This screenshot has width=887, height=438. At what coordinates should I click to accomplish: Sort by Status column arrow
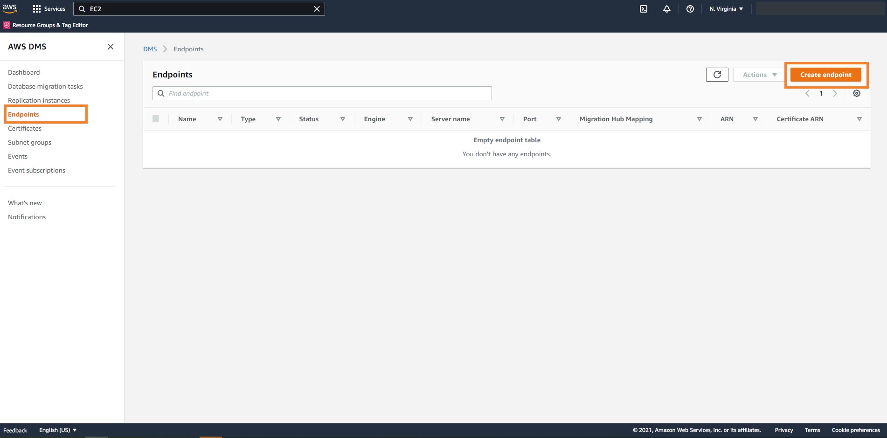coord(343,119)
